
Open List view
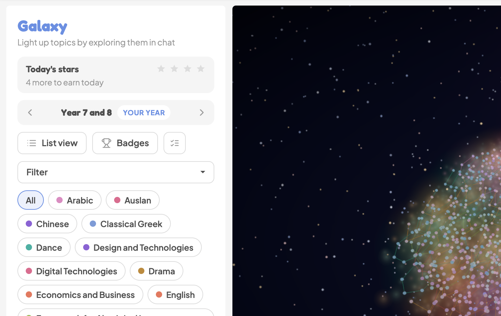(x=52, y=143)
